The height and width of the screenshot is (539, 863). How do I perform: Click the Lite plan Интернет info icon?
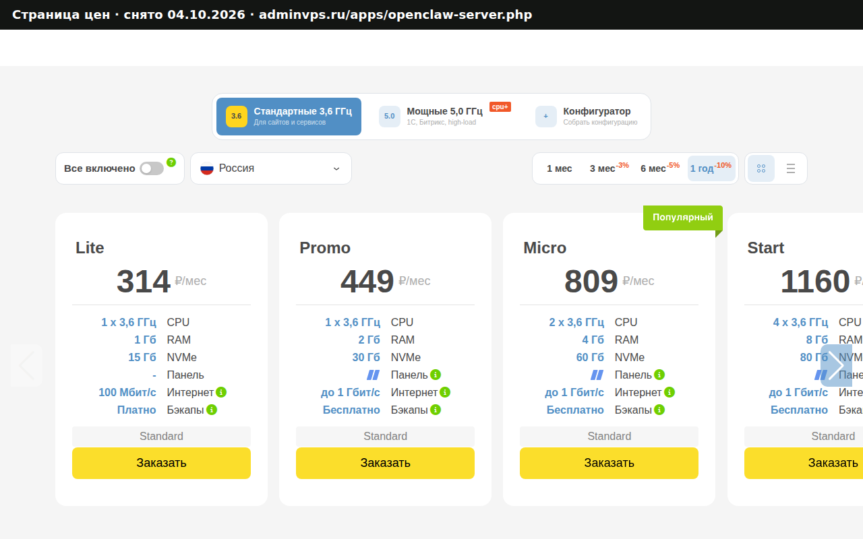221,392
